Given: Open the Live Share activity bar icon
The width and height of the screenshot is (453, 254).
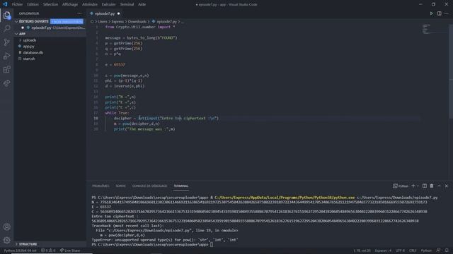Looking at the screenshot, I should [x=6, y=83].
